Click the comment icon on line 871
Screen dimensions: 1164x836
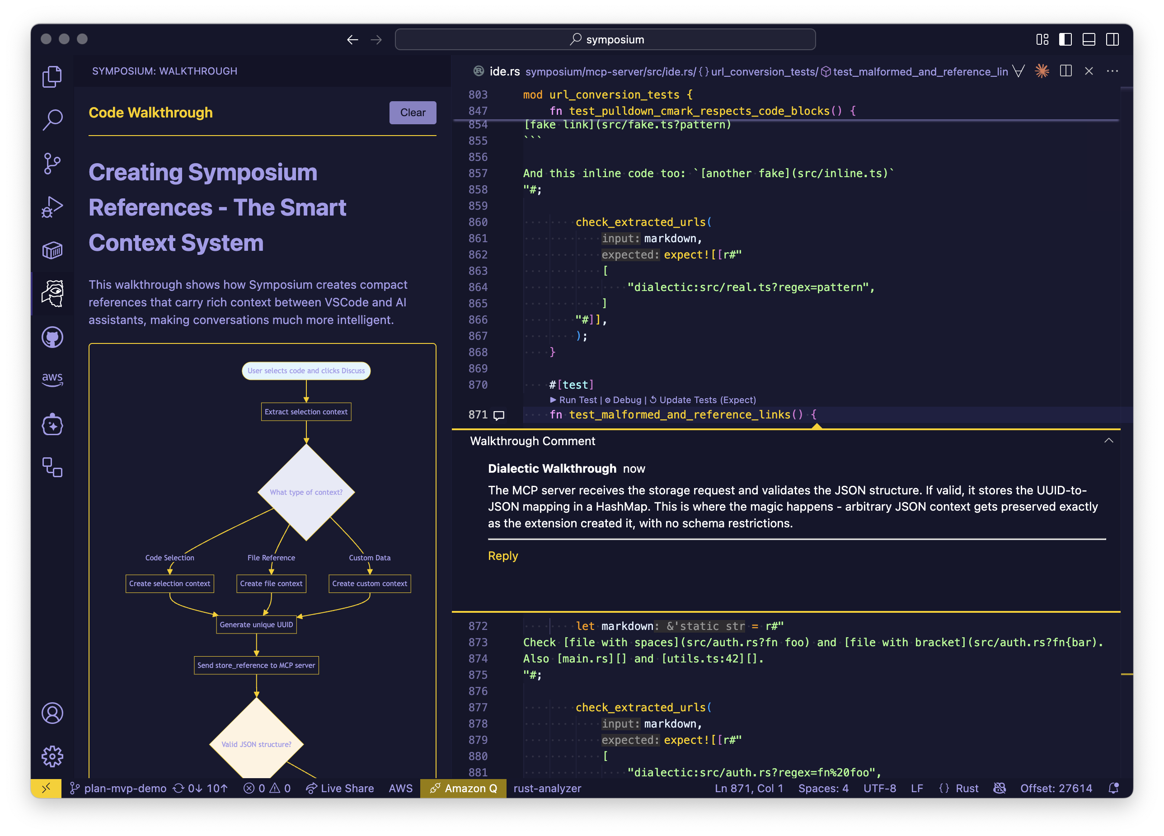pyautogui.click(x=499, y=416)
